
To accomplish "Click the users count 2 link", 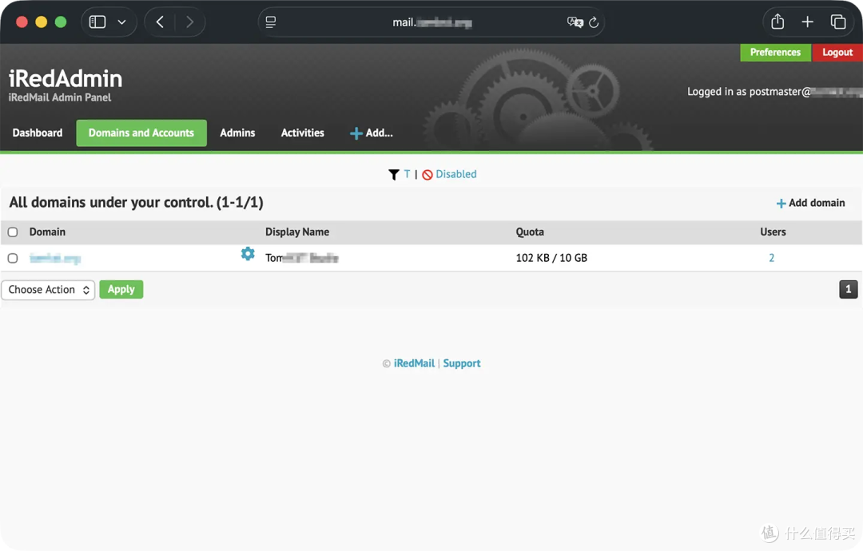I will 772,258.
